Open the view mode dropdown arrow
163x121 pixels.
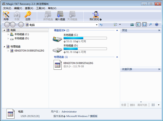coord(120,25)
